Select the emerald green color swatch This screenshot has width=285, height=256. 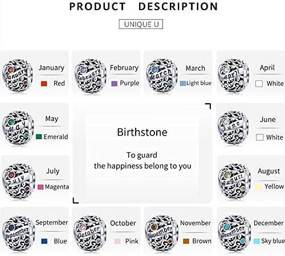pyautogui.click(x=39, y=137)
